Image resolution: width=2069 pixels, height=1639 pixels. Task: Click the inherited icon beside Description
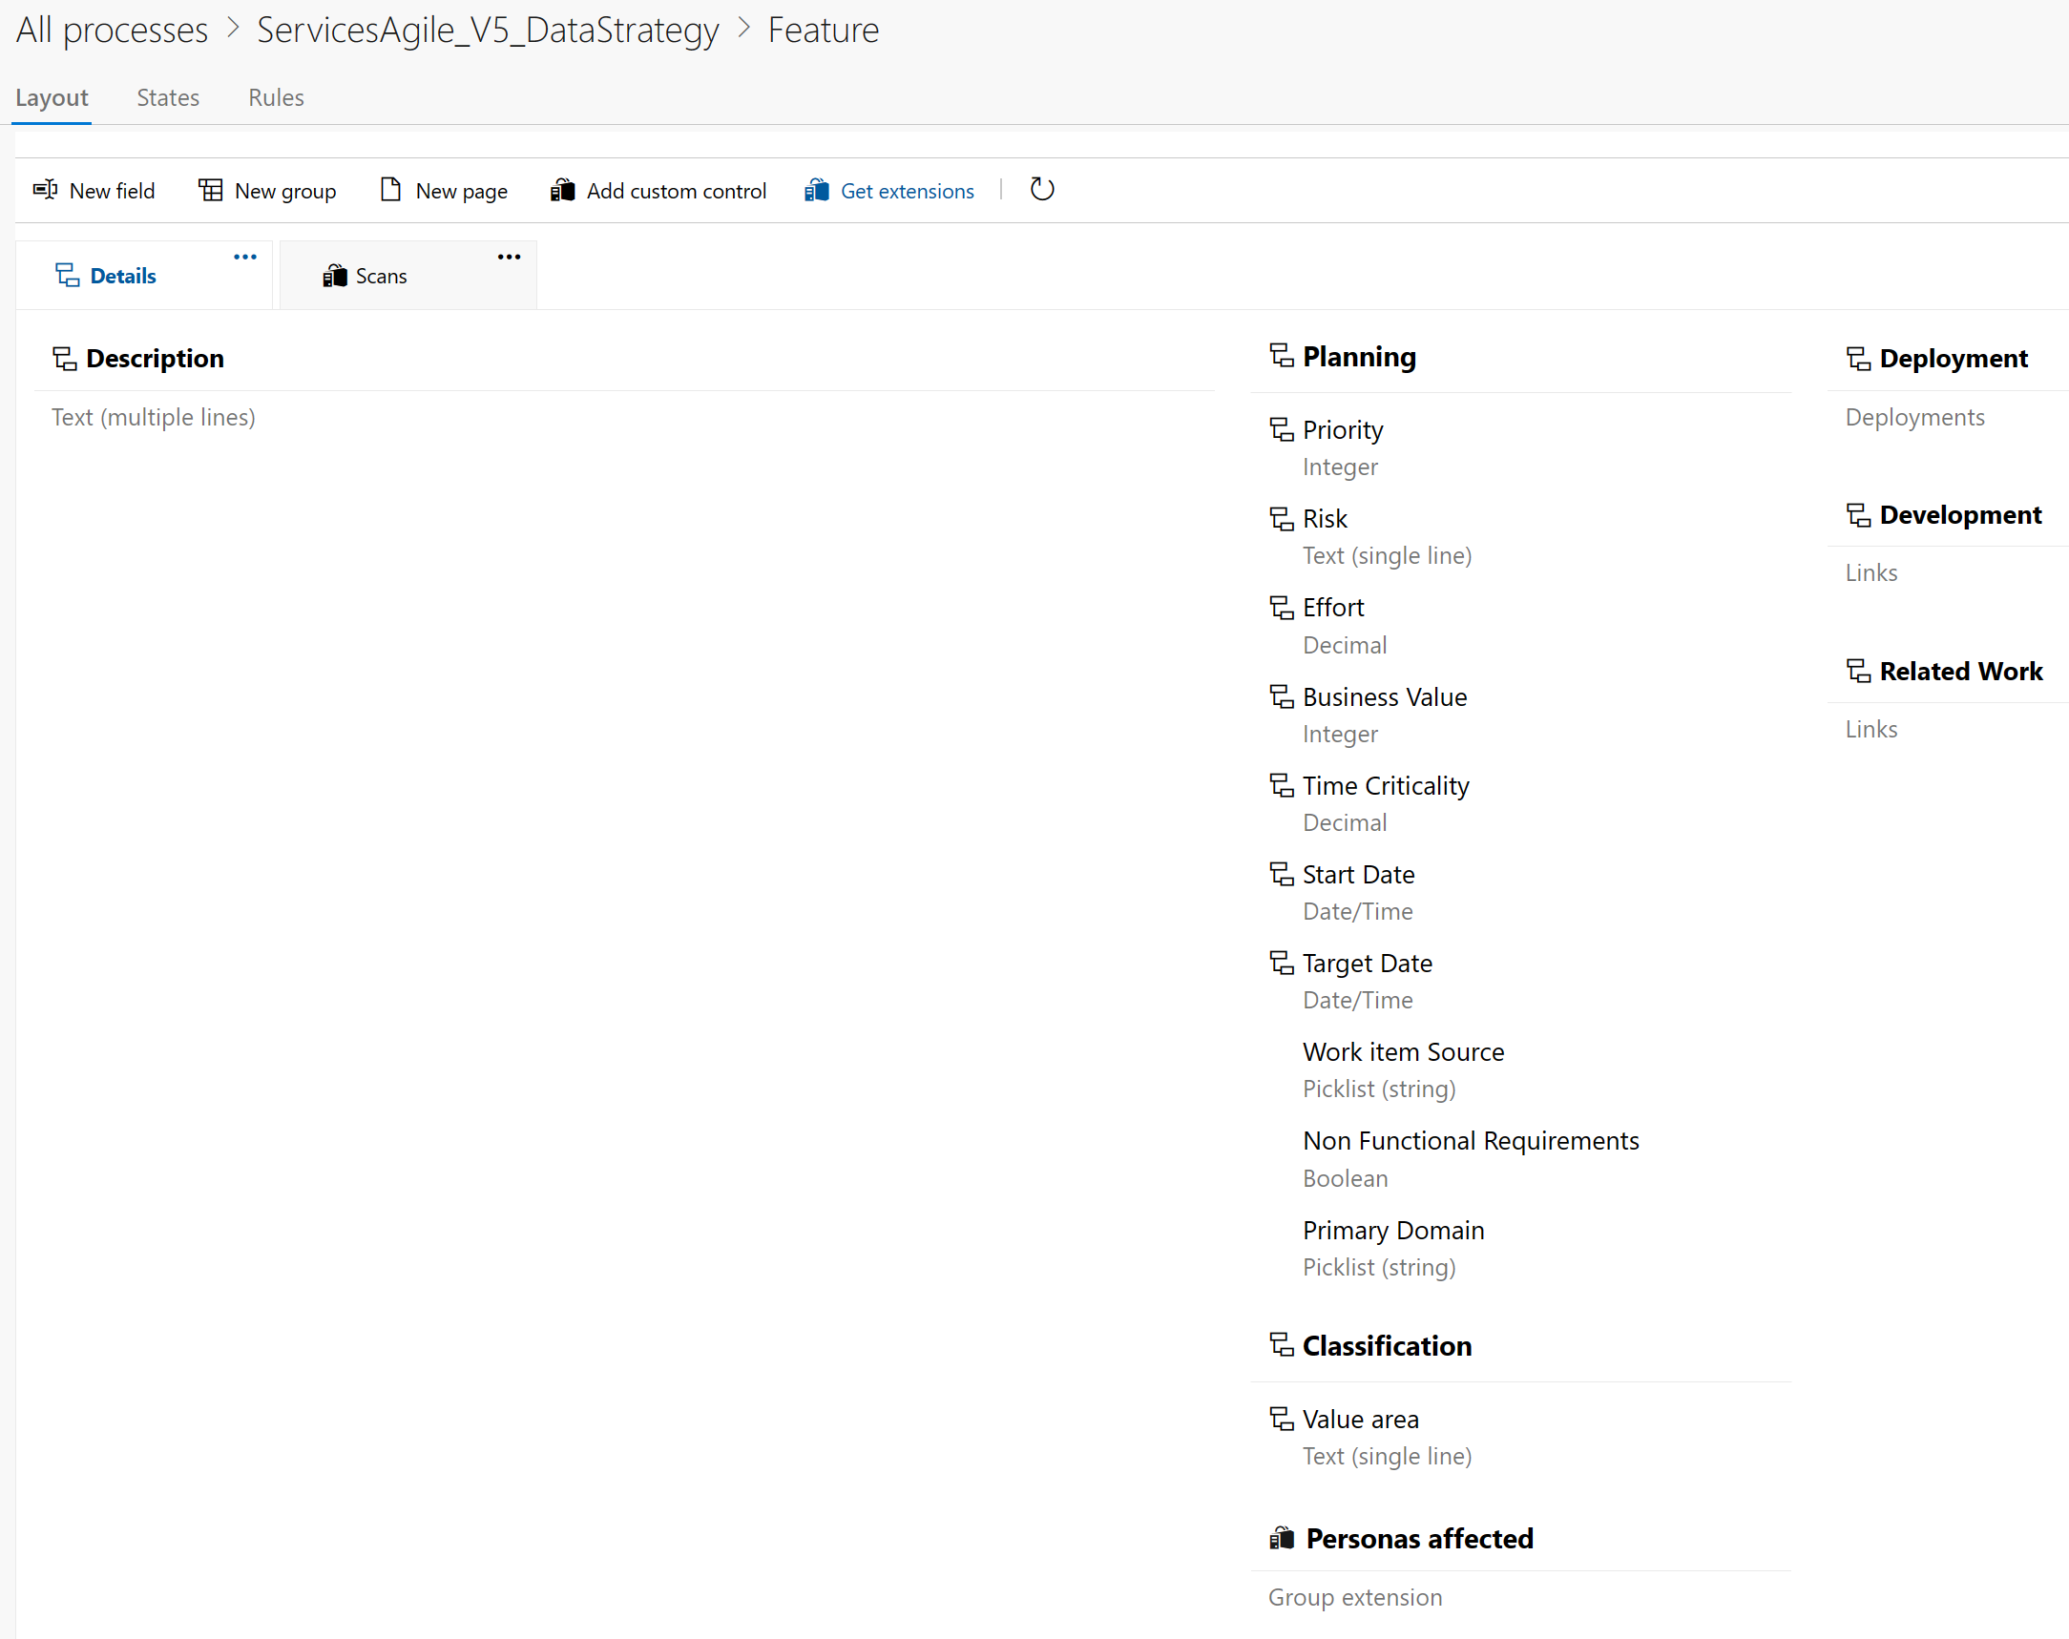click(63, 357)
